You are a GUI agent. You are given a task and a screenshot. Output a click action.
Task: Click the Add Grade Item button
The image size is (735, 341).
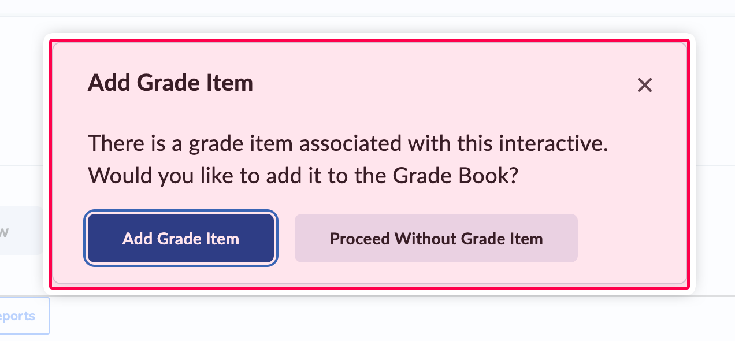pyautogui.click(x=181, y=239)
